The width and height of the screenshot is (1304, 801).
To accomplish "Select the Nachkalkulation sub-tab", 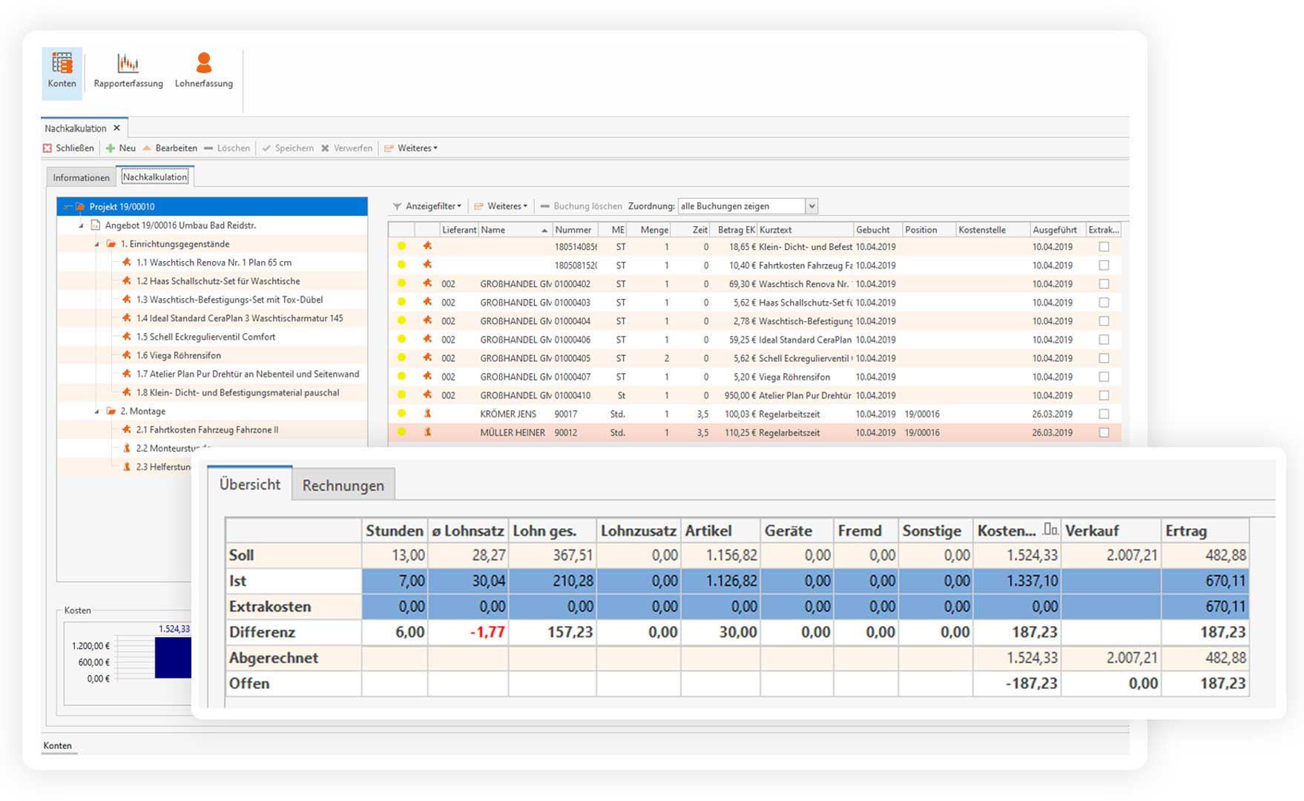I will pyautogui.click(x=155, y=177).
